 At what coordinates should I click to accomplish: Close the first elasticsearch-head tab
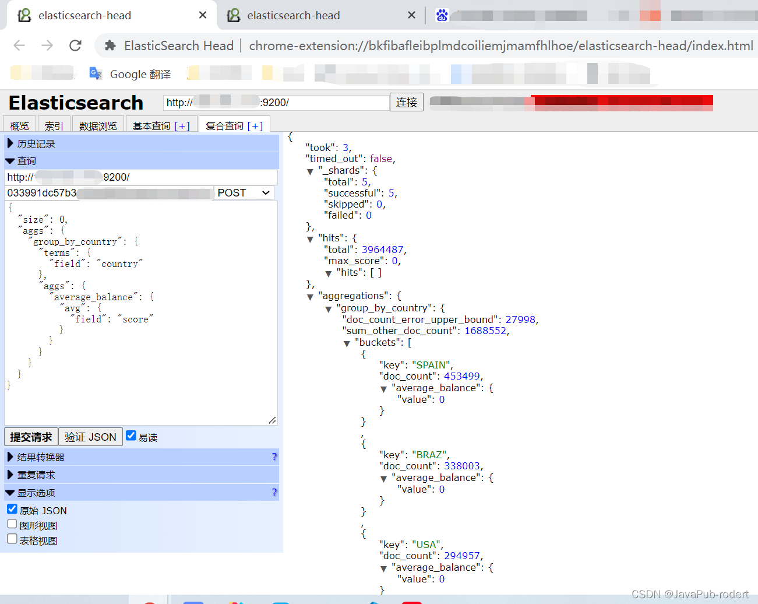[203, 15]
